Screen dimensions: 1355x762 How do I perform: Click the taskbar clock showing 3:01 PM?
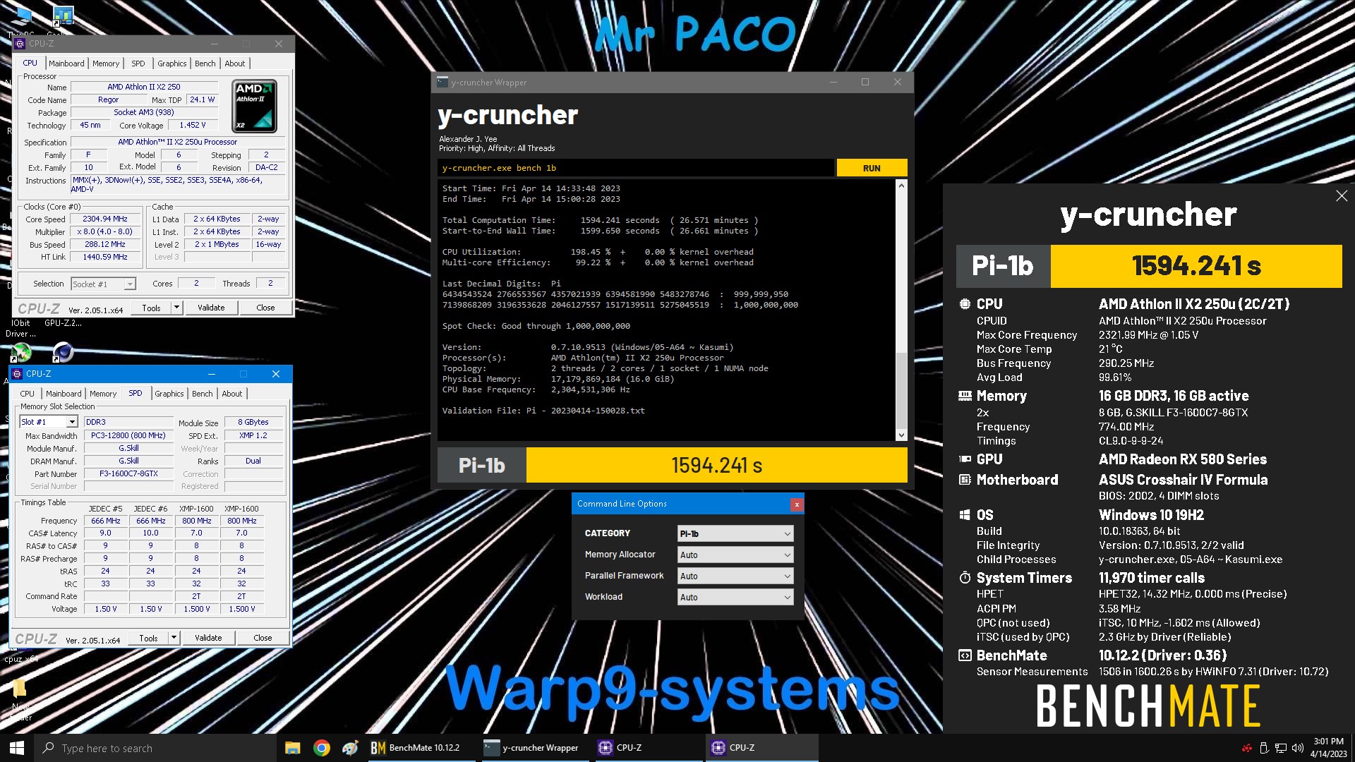[1328, 748]
